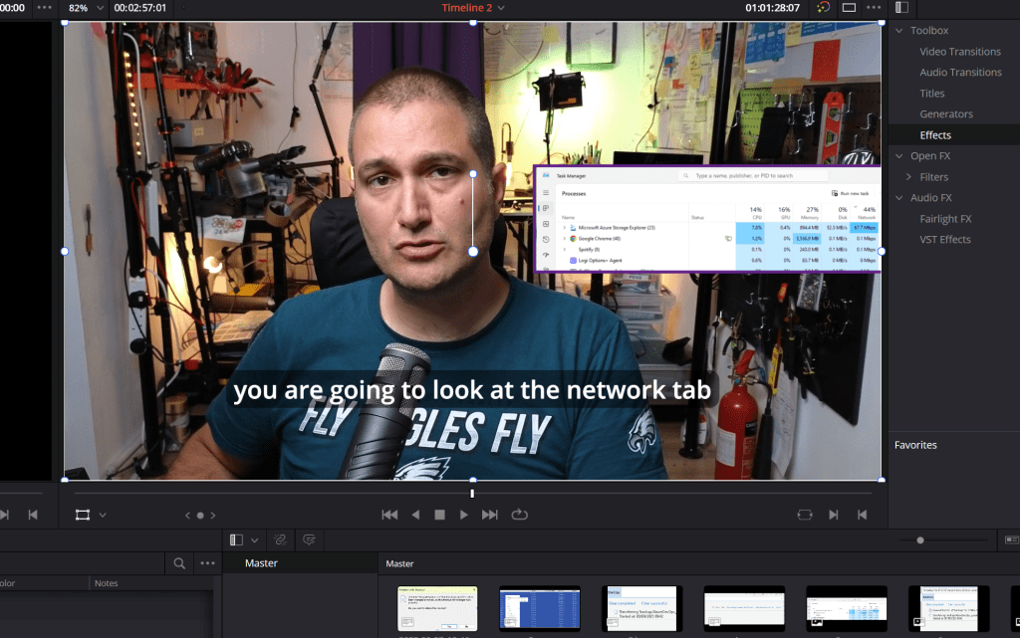1020x638 pixels.
Task: Go to previous edit point on right
Action: click(862, 515)
